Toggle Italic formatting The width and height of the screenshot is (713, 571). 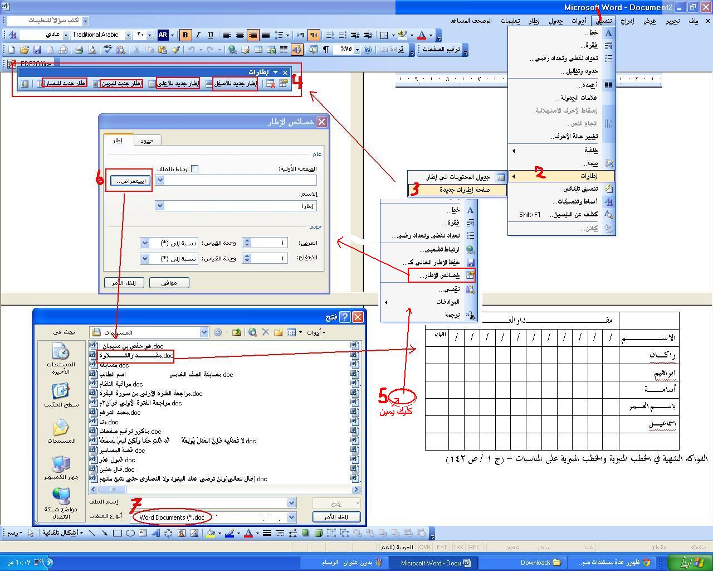point(198,35)
